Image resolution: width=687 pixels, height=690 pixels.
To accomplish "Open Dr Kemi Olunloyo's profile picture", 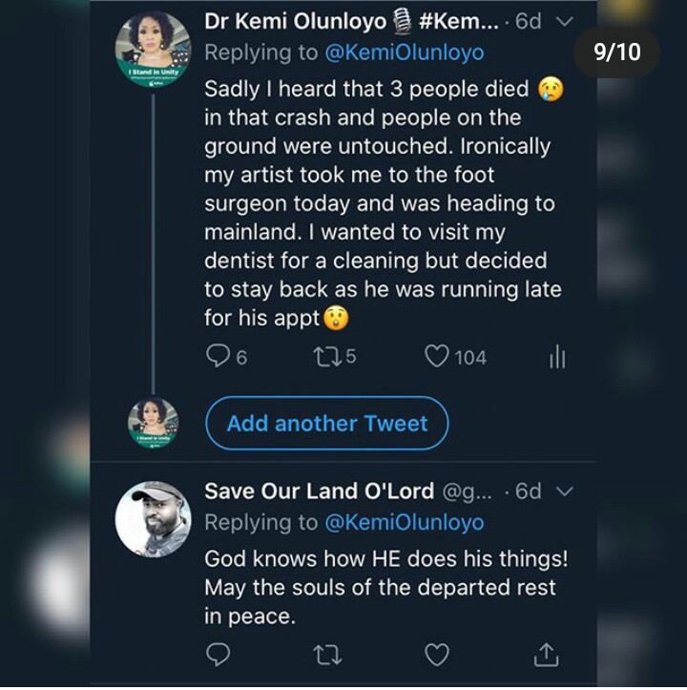I will pos(153,50).
